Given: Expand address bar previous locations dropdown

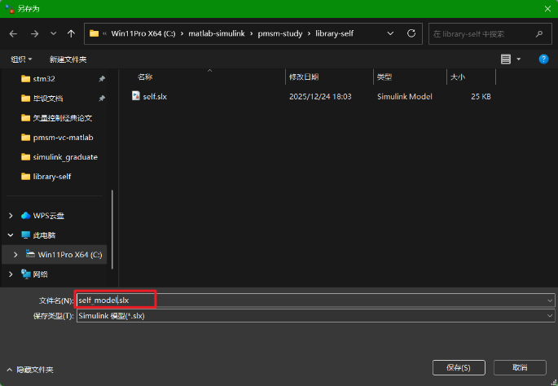Looking at the screenshot, I should click(390, 34).
